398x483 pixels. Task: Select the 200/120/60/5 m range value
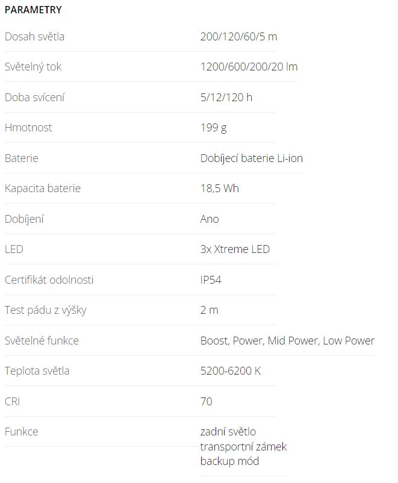(238, 37)
